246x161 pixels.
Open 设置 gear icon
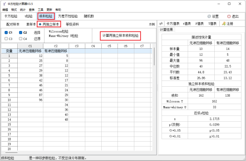tap(209, 17)
